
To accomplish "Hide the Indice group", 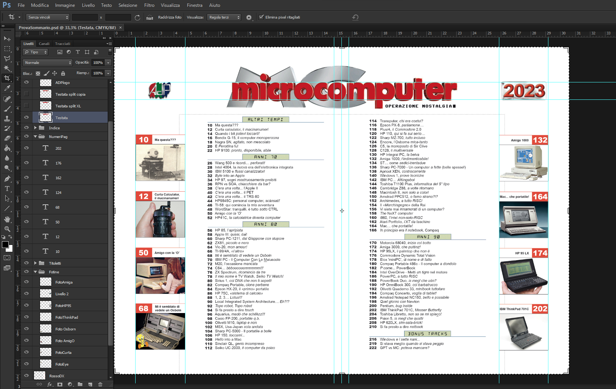I will (26, 128).
